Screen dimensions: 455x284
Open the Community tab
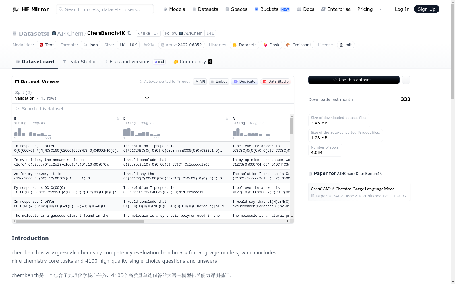point(193,62)
